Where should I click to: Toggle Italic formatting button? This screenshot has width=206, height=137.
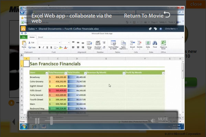click(x=43, y=47)
